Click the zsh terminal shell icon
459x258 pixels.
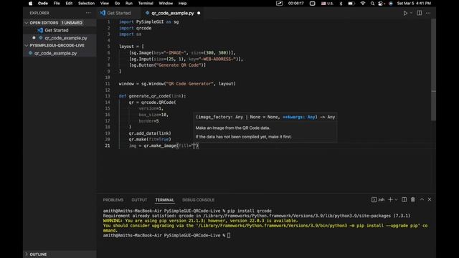click(x=374, y=199)
